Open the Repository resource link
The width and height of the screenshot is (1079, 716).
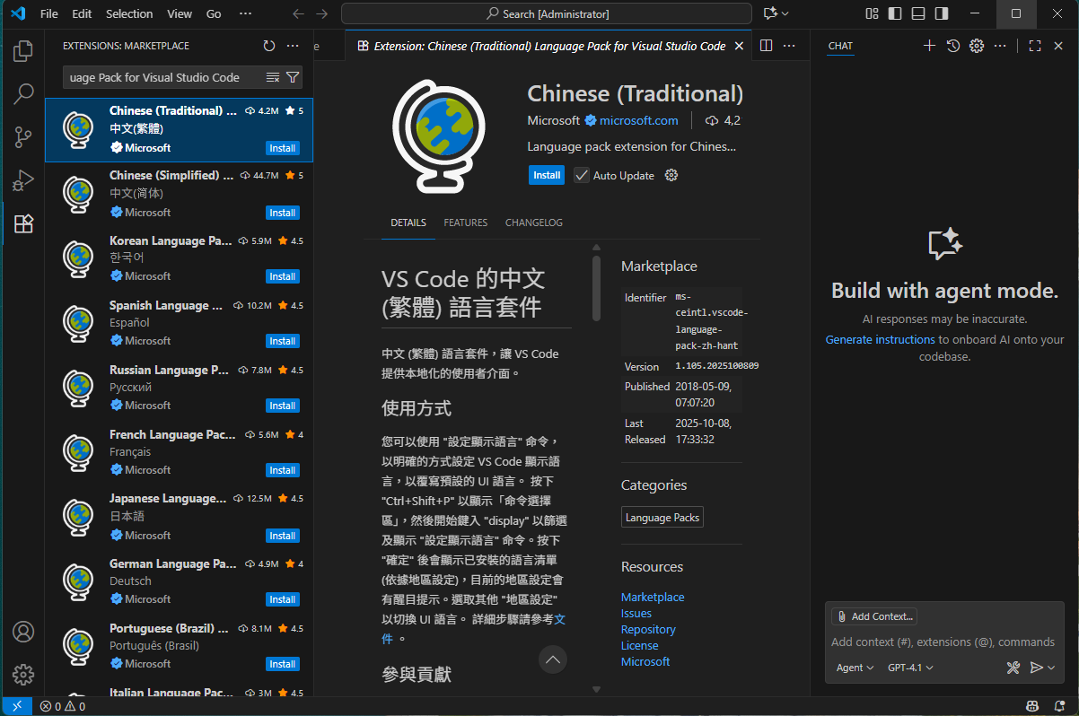click(x=648, y=629)
